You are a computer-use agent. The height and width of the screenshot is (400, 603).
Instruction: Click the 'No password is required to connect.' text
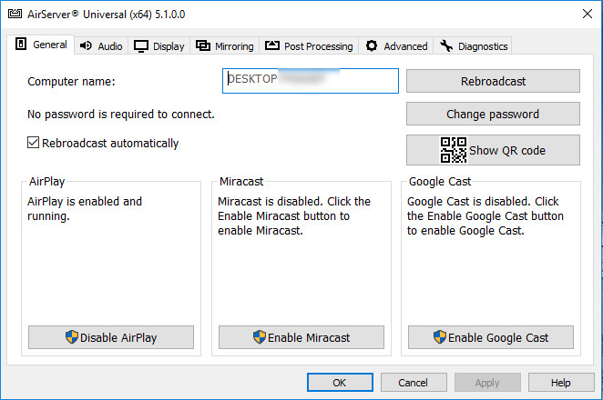pos(121,114)
